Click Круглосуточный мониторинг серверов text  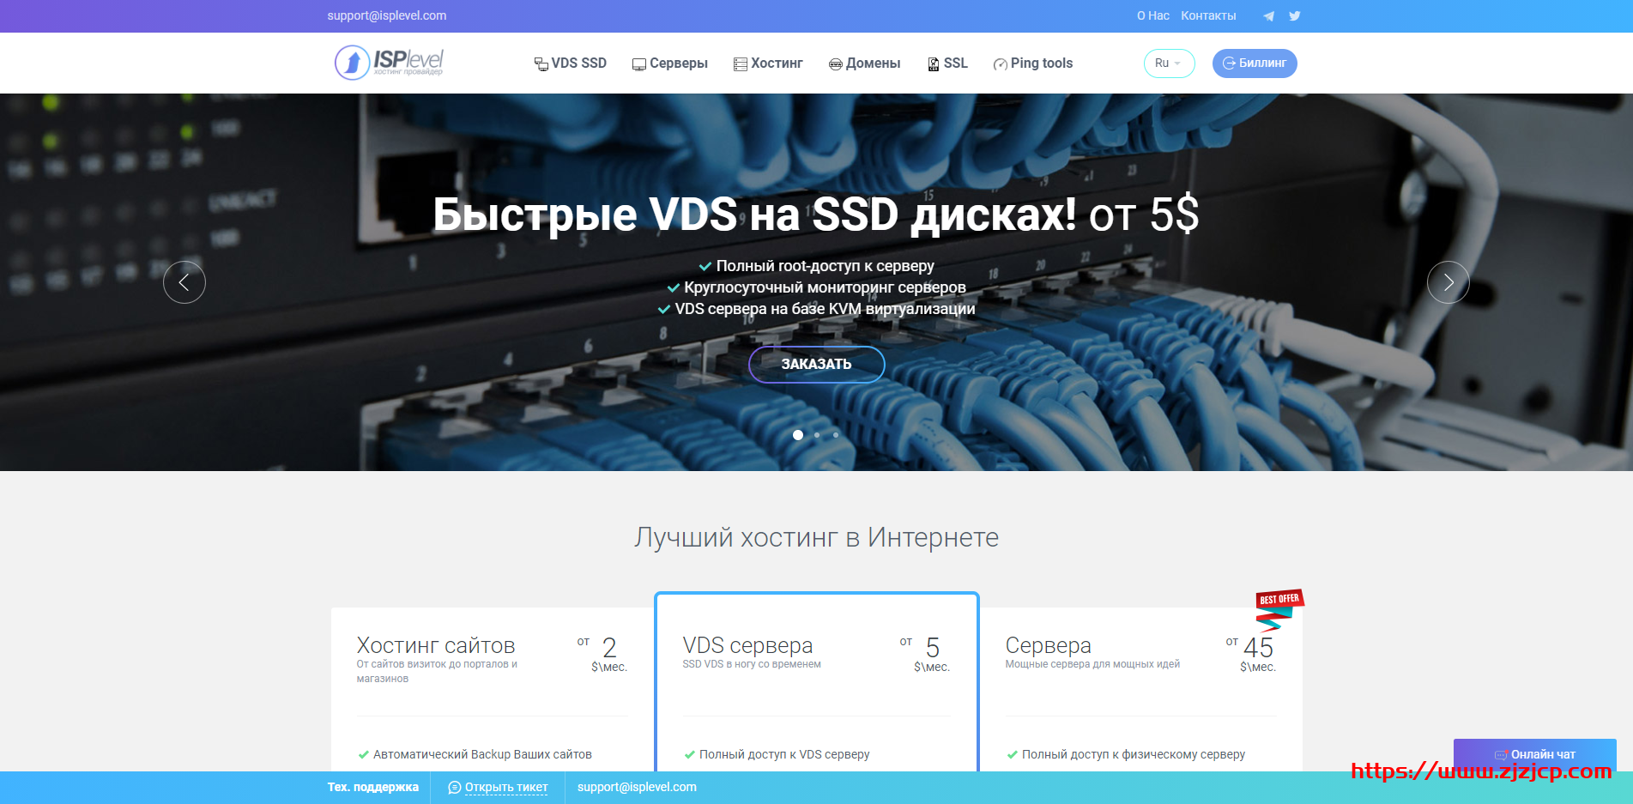pos(826,287)
